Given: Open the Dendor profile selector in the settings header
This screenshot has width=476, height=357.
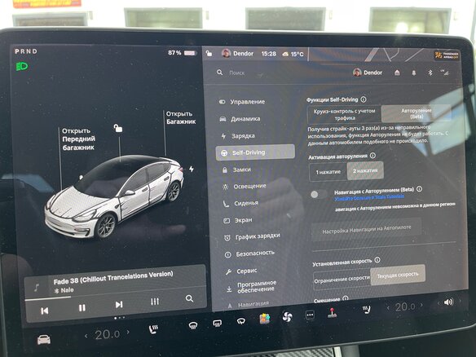Looking at the screenshot, I should (x=368, y=73).
